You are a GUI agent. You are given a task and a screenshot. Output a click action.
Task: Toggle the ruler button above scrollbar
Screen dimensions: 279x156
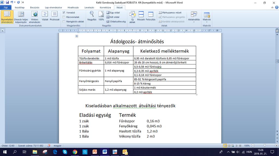pyautogui.click(x=277, y=31)
